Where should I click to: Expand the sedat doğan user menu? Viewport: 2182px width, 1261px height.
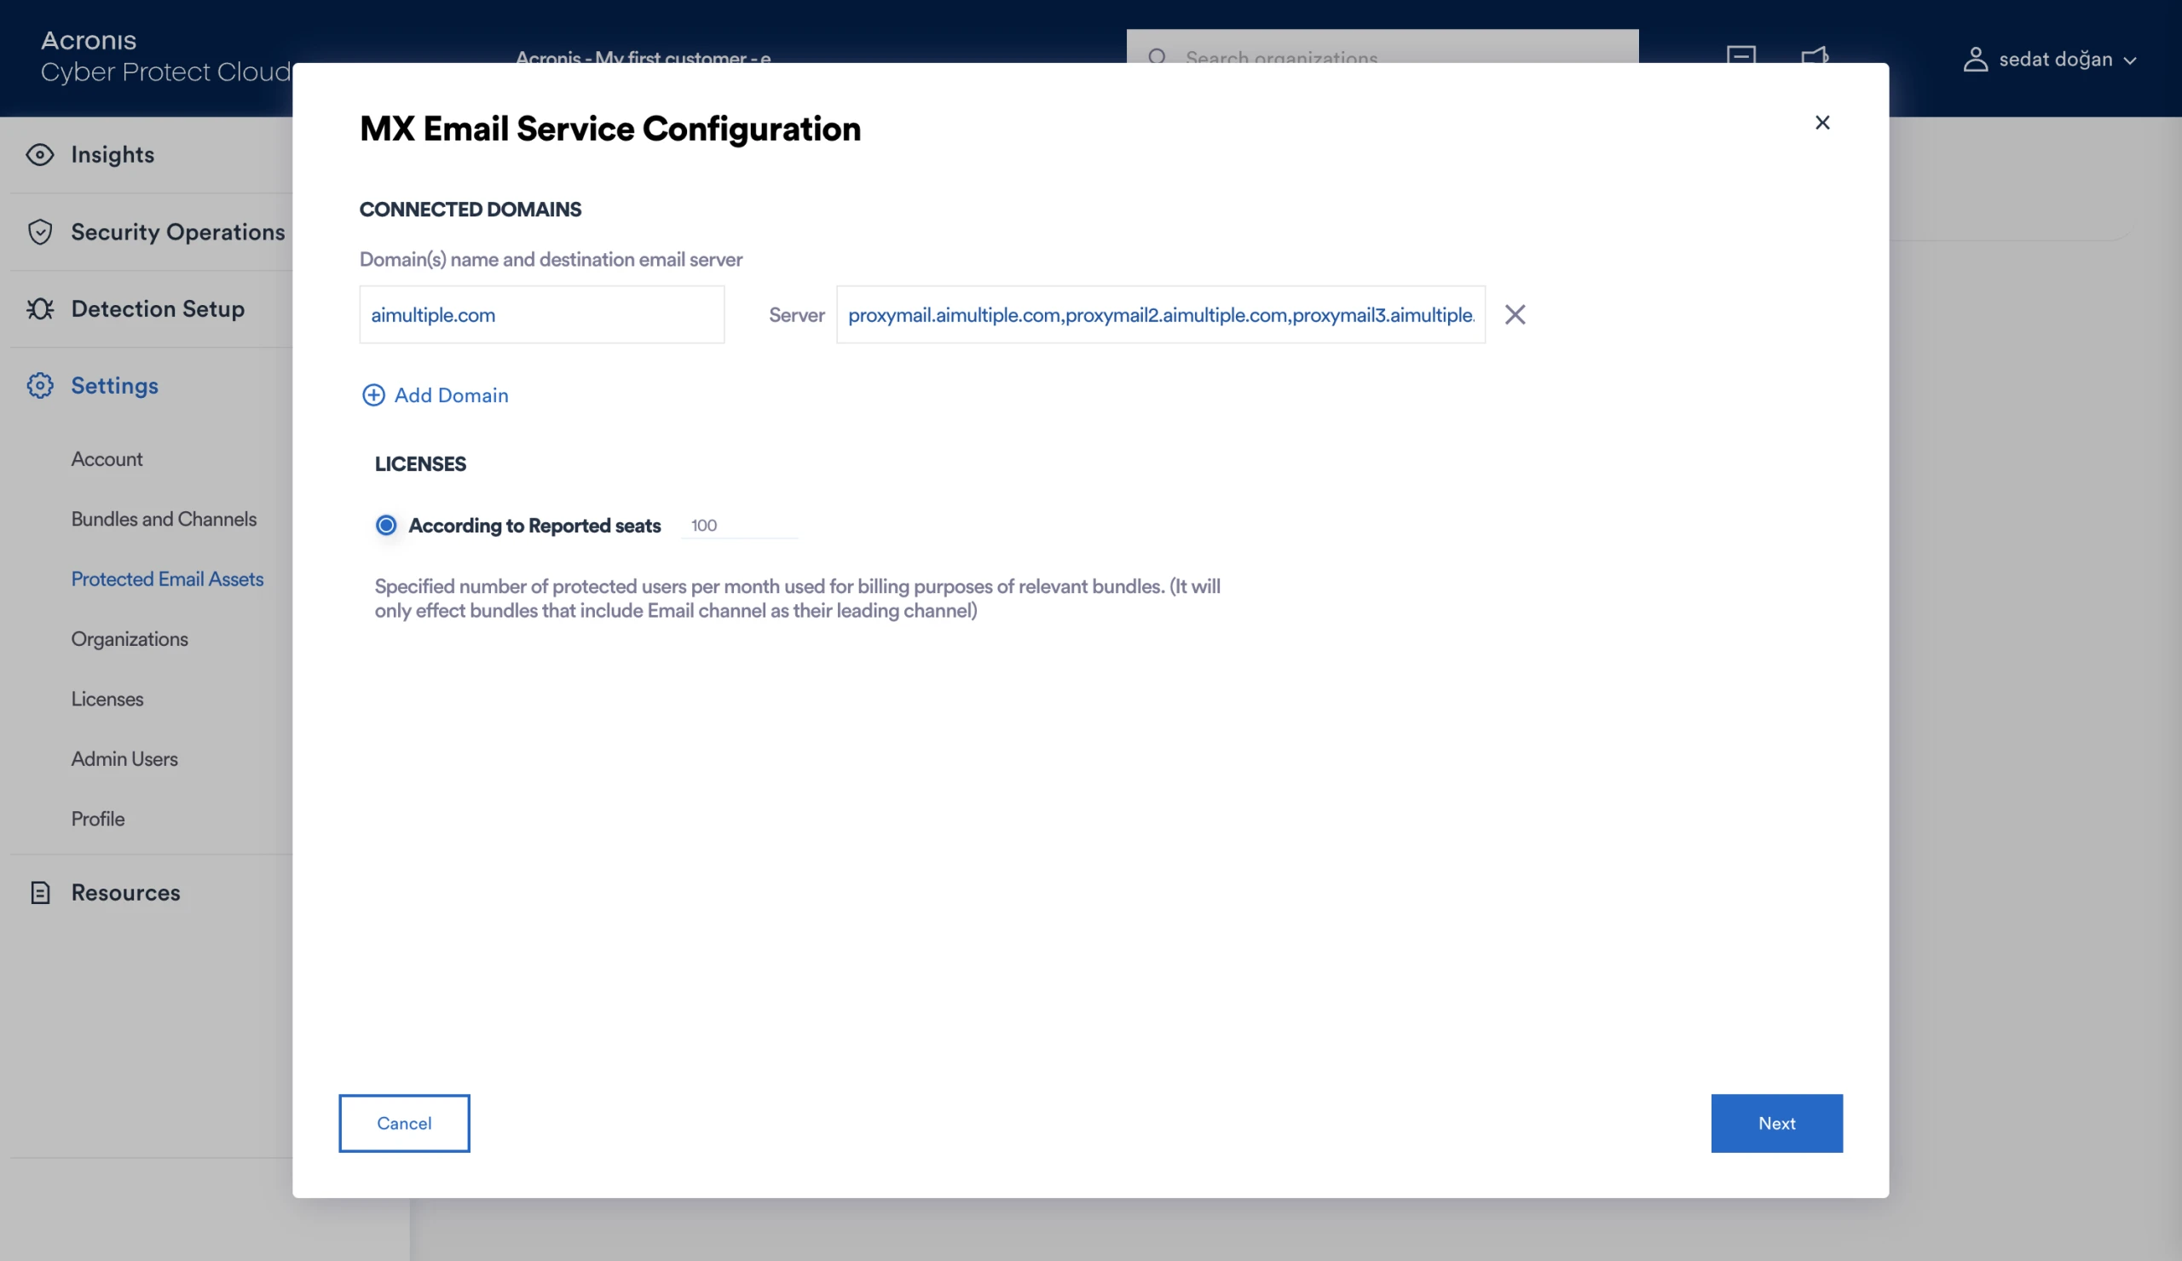(x=2051, y=60)
